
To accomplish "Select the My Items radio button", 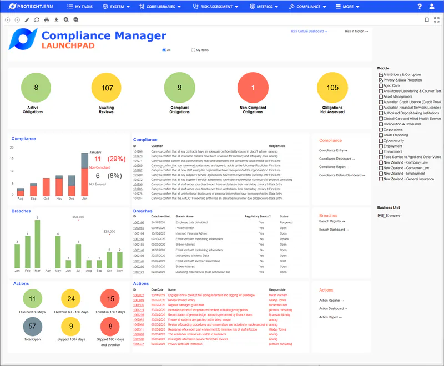I will [x=193, y=50].
